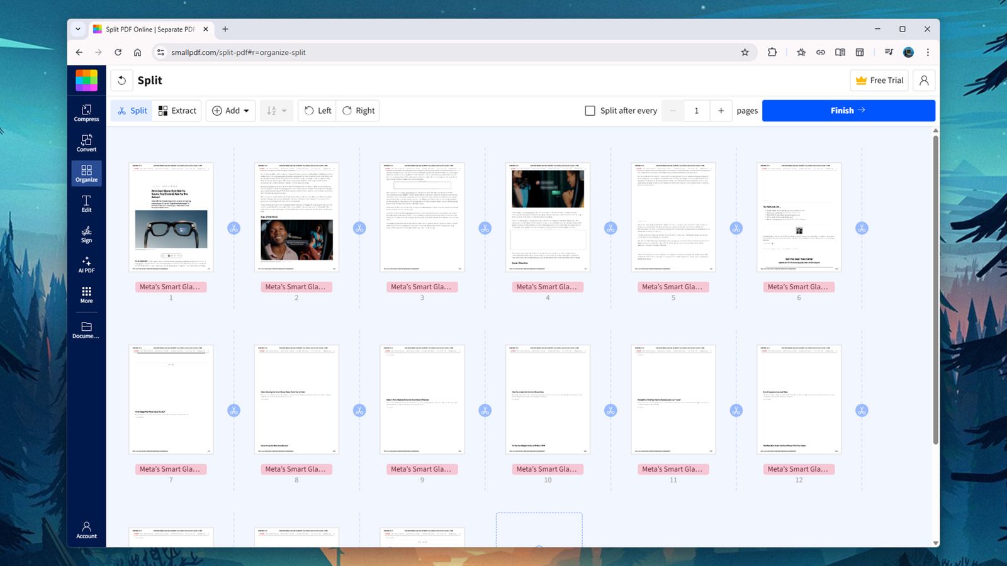Toggle scissors split after page 2
1007x566 pixels.
(x=359, y=228)
